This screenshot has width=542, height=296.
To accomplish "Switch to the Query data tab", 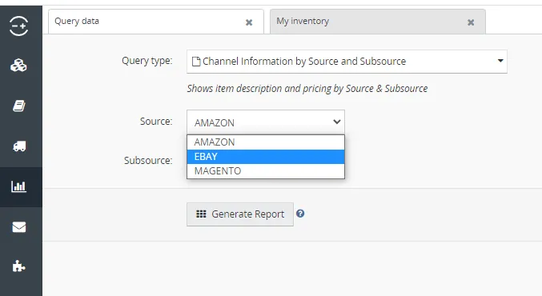I will (x=156, y=22).
